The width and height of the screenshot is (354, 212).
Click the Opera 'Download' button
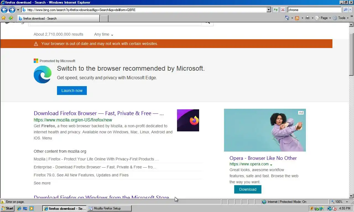tap(248, 189)
